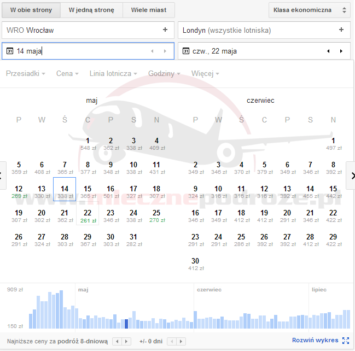The image size is (355, 351).
Task: Open the Linia lotnicza filter dropdown
Action: pyautogui.click(x=113, y=74)
